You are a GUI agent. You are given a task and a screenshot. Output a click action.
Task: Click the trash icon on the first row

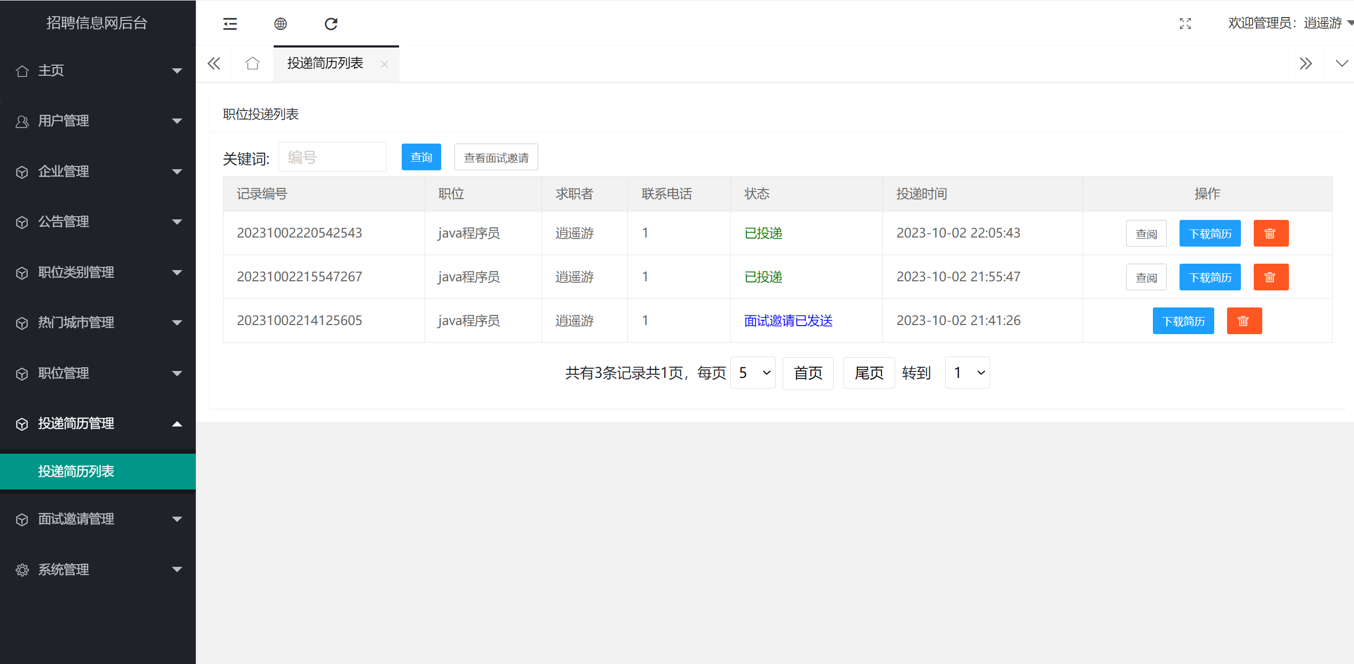tap(1271, 233)
